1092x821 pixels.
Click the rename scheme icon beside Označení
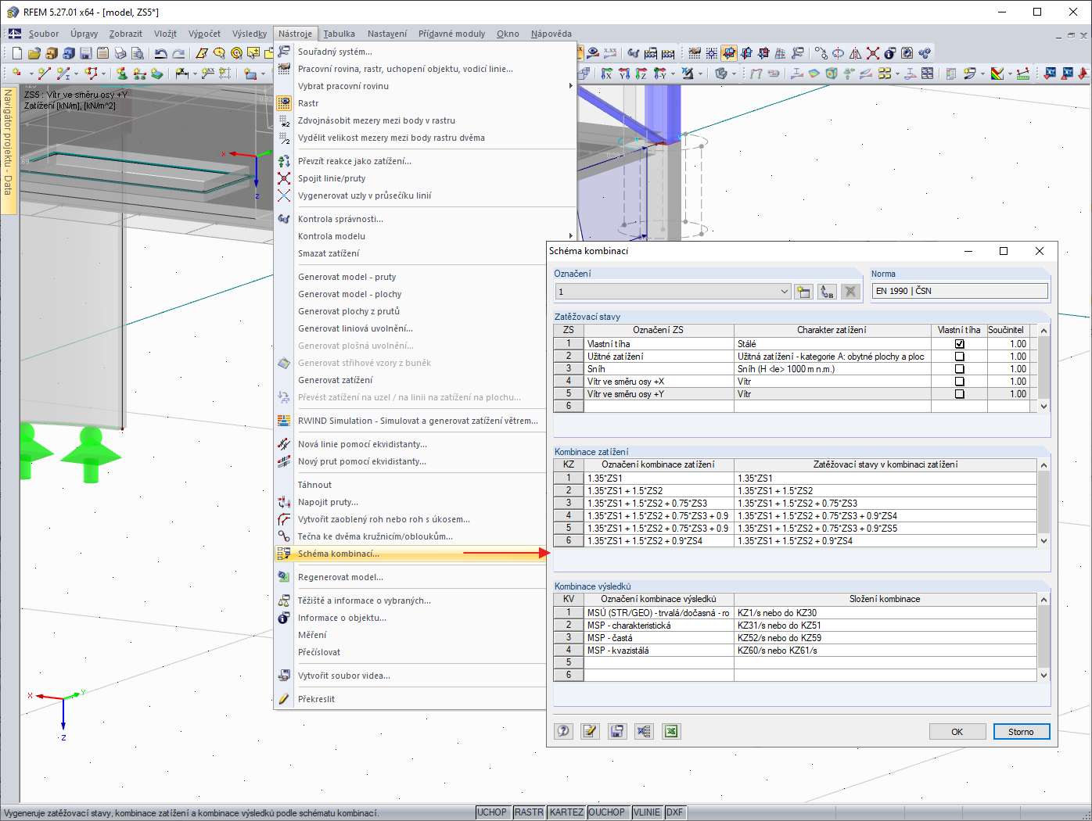coord(827,292)
